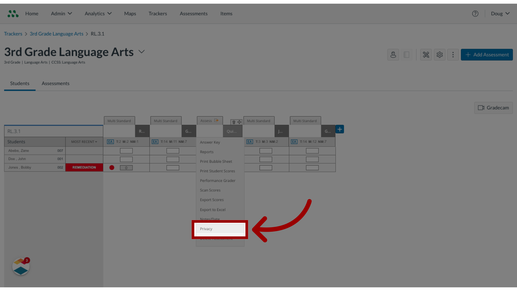Click the user/roster icon top right
Viewport: 517px width, 291px height.
click(393, 54)
